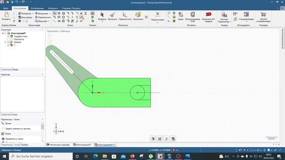This screenshot has width=285, height=160.
Task: Expand the Кривые tree node
Action: tap(5, 42)
